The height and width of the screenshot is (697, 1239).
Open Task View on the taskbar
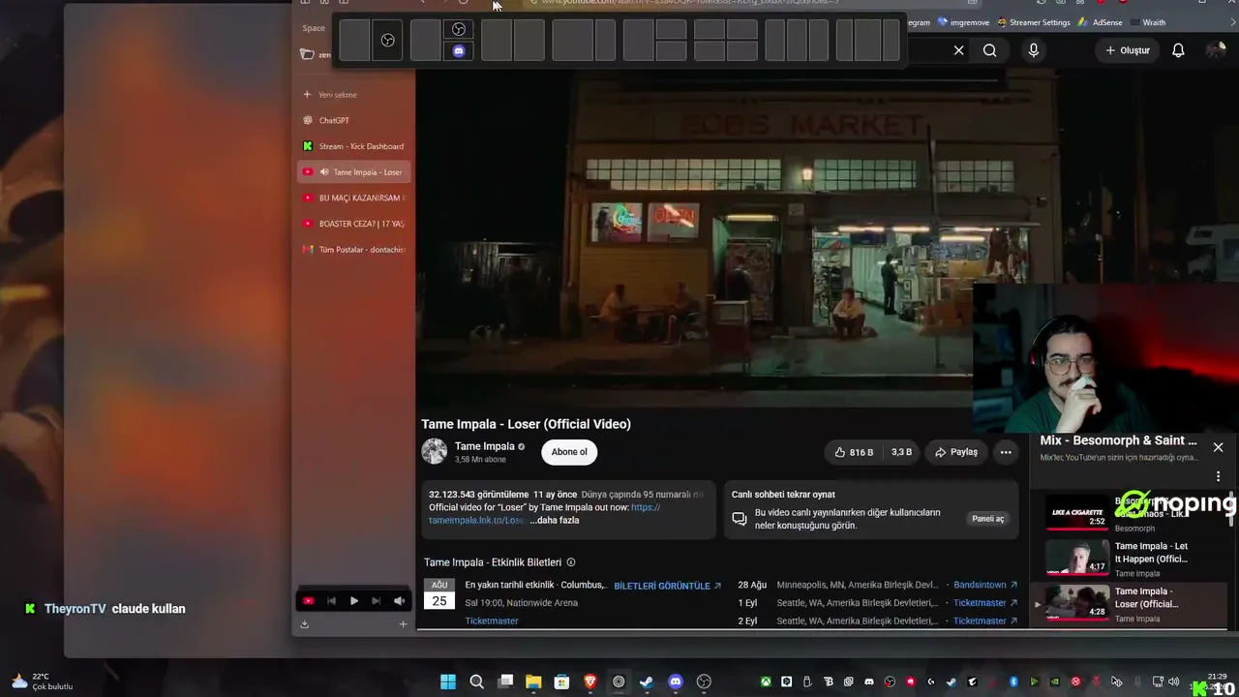(505, 682)
